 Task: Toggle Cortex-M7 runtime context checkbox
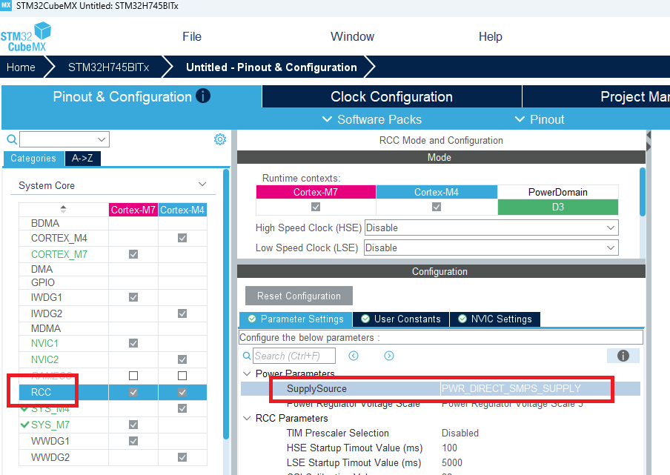[316, 207]
